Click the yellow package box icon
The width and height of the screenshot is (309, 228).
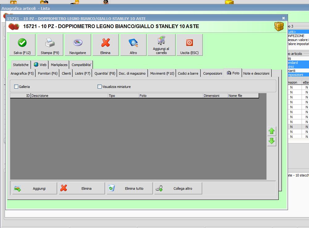coord(279,27)
